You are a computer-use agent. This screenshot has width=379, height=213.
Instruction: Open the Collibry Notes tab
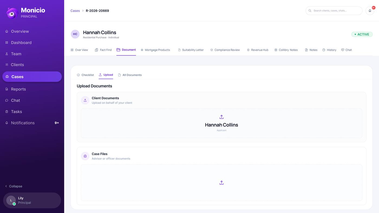click(x=286, y=50)
